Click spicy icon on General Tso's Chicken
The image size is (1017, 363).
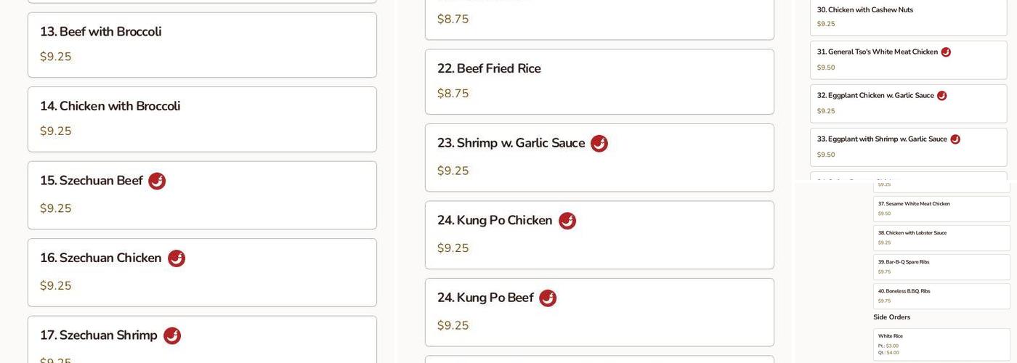pos(946,52)
